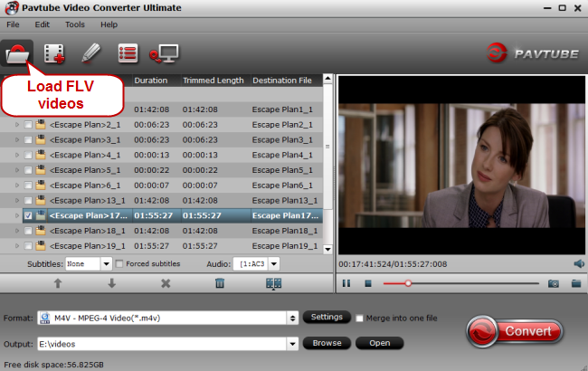Expand the Escape Plan>2_1 row
This screenshot has height=371, width=588.
click(x=17, y=125)
